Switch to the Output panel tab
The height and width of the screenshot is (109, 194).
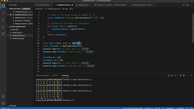[55, 75]
